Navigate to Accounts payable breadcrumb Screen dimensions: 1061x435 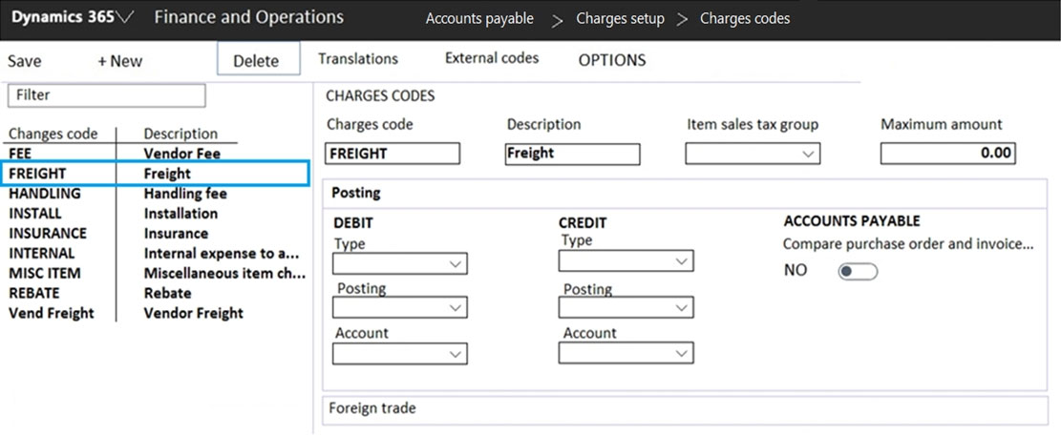click(x=479, y=19)
